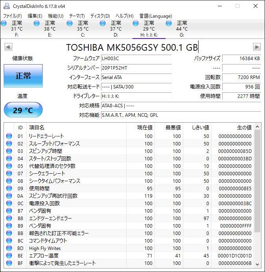The image size is (265, 272).
Task: Click status dot for ID 01 リードエラーレート
Action: tap(9, 136)
